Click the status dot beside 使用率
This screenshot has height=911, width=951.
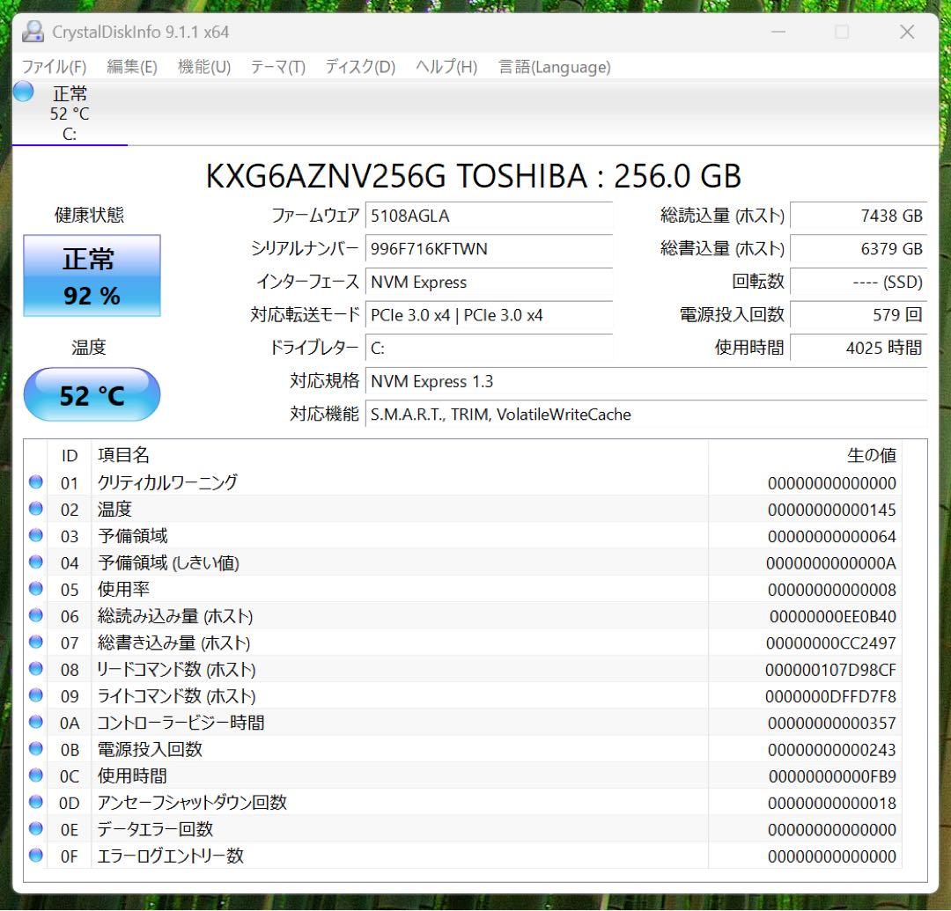35,589
